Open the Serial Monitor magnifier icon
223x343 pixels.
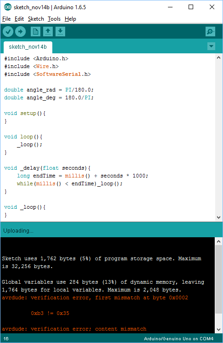point(210,32)
